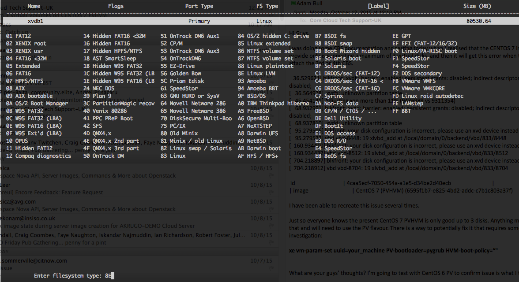
Task: Select the 10 OPUS entry
Action: point(17,141)
